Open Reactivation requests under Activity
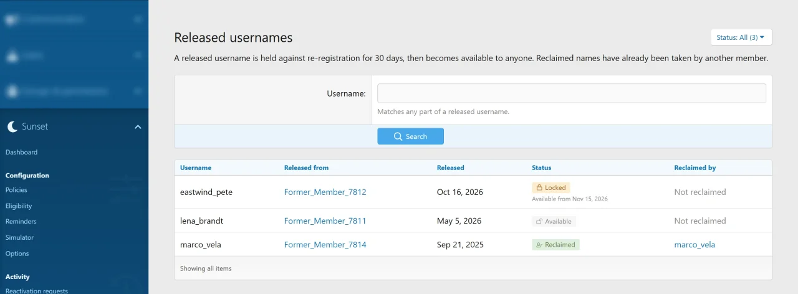 click(37, 290)
